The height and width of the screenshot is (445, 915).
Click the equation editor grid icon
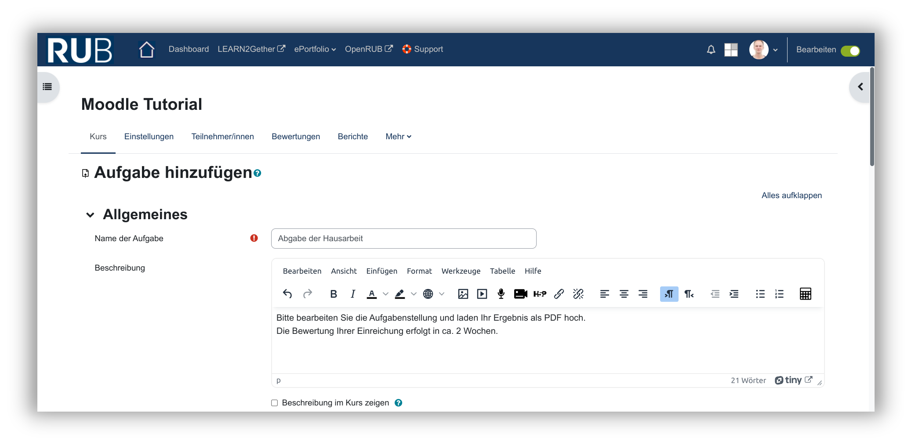[x=805, y=294]
